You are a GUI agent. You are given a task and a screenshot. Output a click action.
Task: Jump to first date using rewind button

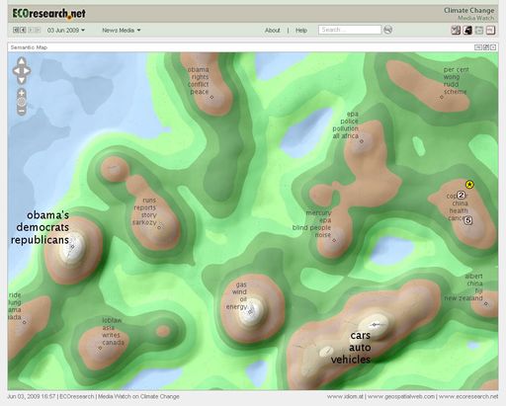pyautogui.click(x=16, y=30)
